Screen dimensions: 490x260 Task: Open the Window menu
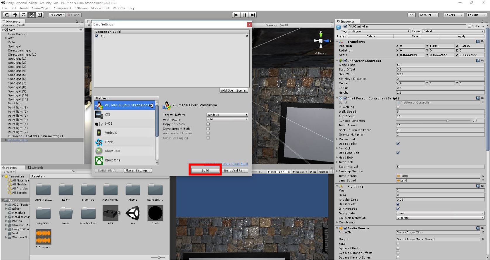click(x=119, y=8)
